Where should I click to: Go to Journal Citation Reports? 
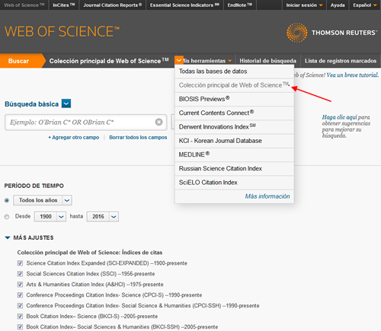[113, 5]
